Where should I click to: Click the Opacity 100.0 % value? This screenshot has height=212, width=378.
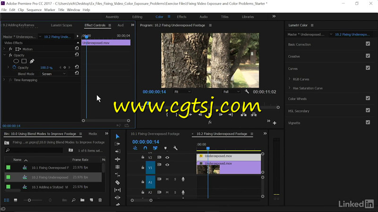coord(46,67)
